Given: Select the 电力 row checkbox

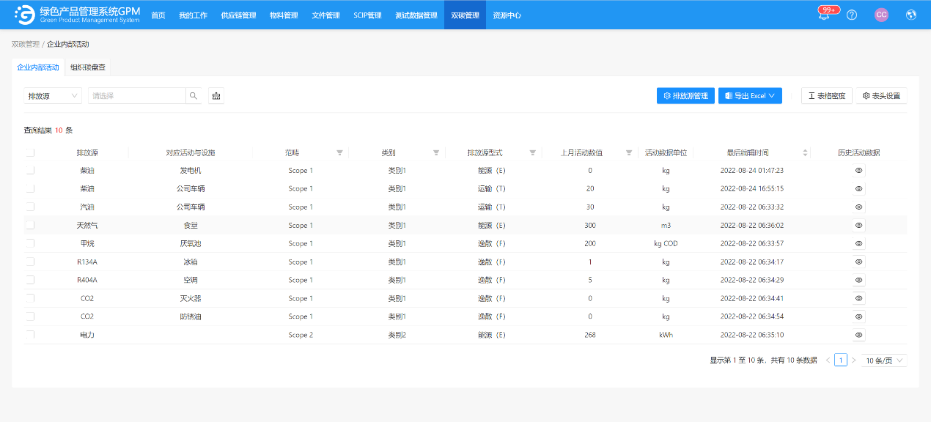Looking at the screenshot, I should coord(30,335).
